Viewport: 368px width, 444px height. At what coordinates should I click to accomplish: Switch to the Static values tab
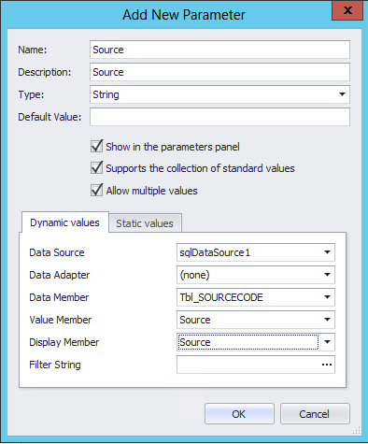point(145,223)
